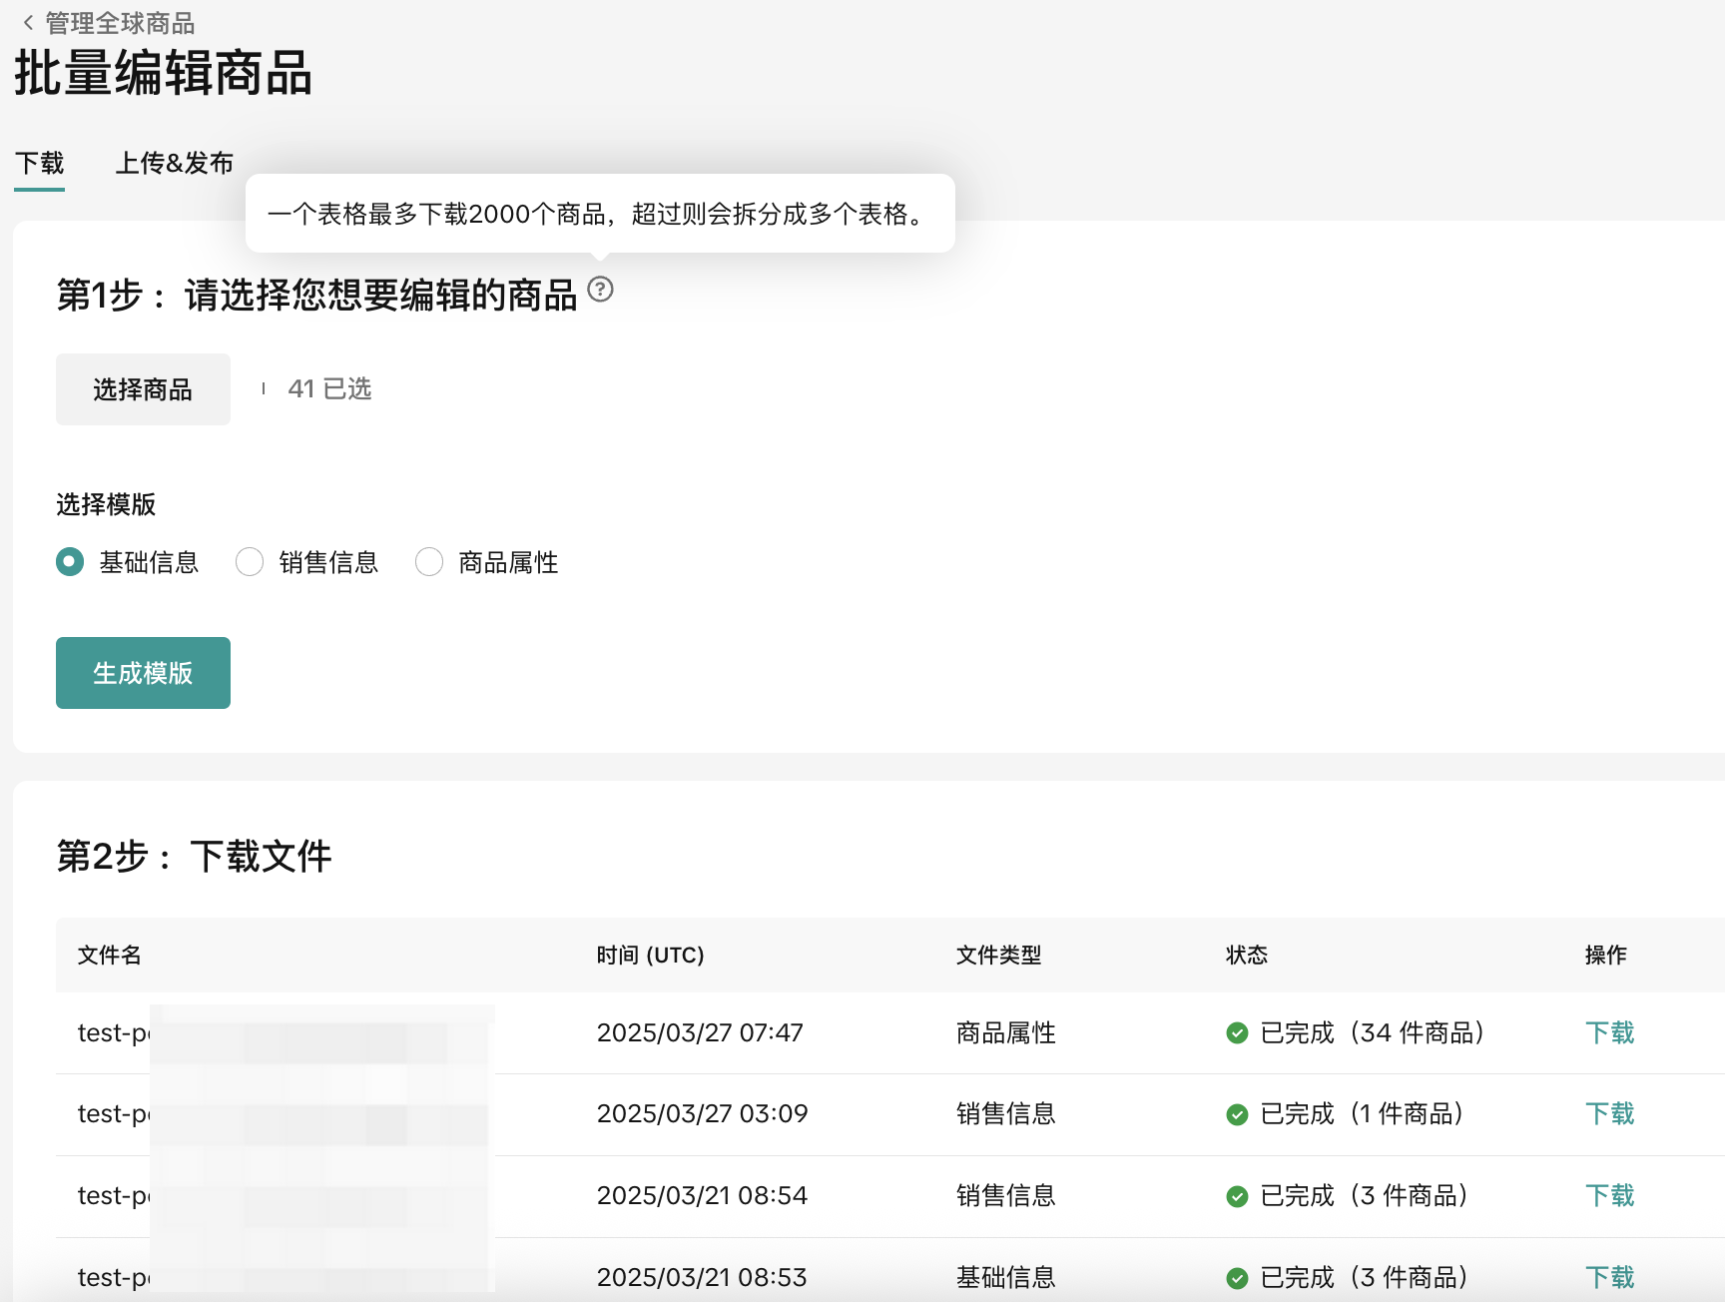Select the 基础信息 radio option
This screenshot has width=1725, height=1302.
click(70, 562)
